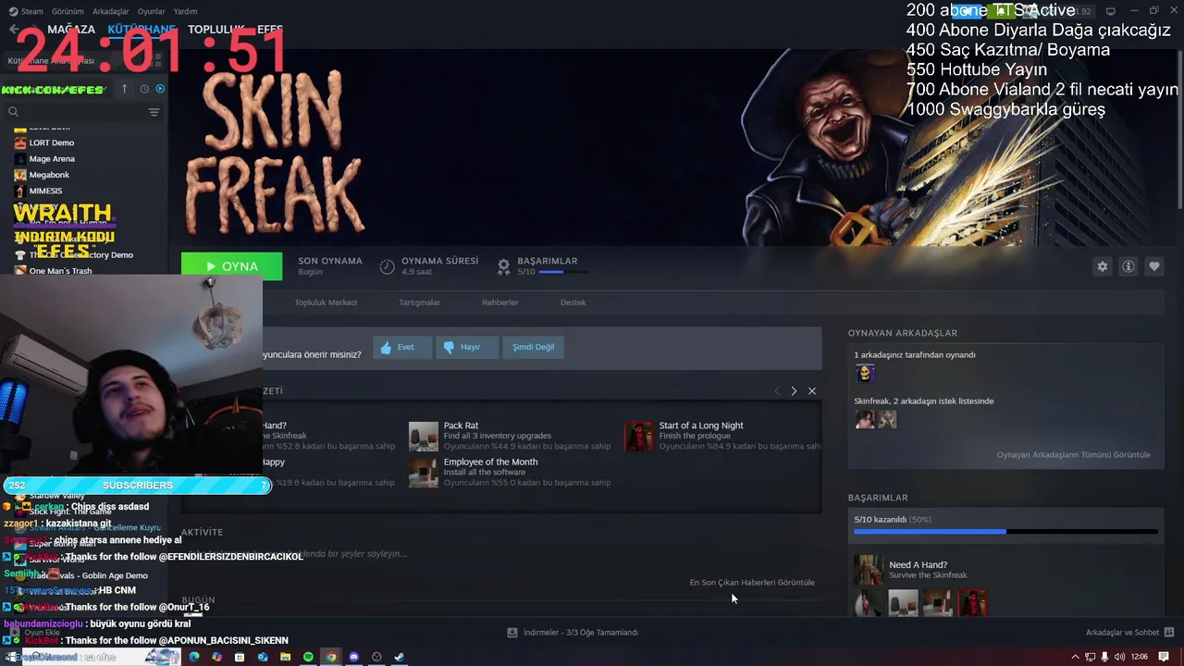This screenshot has width=1184, height=666.
Task: Click the Başarımlar gear icon in header
Action: pos(503,266)
